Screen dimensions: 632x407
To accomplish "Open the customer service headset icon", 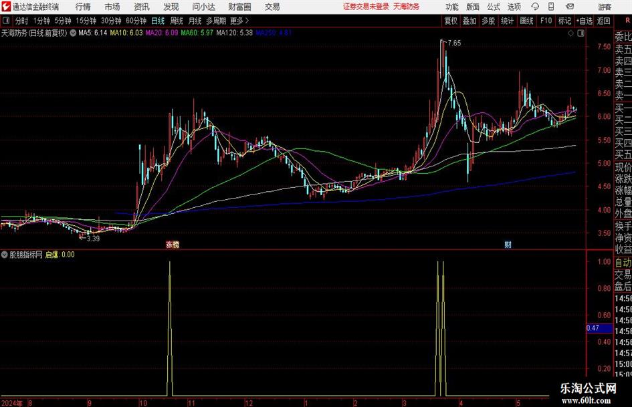I will [535, 7].
